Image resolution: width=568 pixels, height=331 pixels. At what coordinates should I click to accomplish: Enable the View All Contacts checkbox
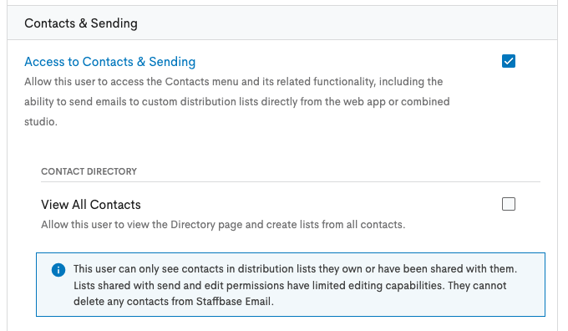point(508,204)
